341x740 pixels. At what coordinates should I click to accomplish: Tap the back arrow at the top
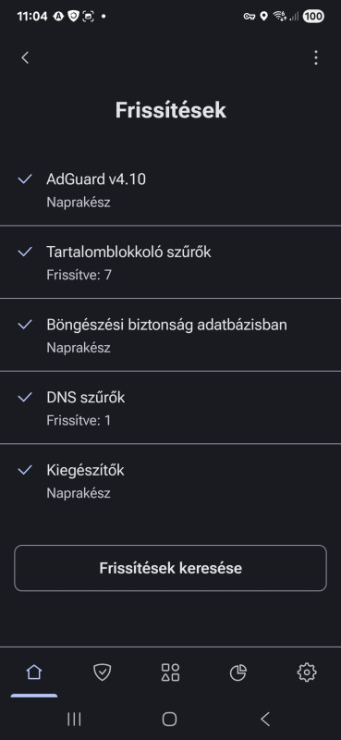25,57
